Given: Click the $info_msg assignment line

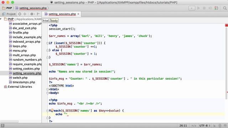Looking at the screenshot, I should point(115,79).
